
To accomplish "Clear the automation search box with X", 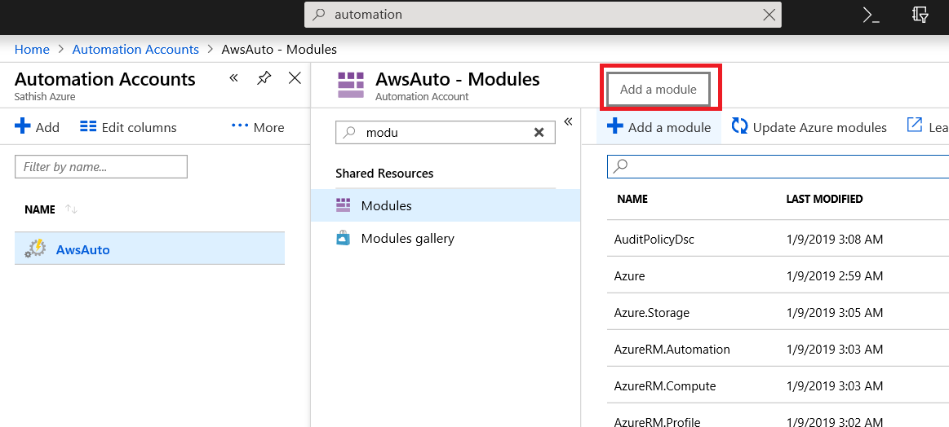I will pyautogui.click(x=769, y=15).
